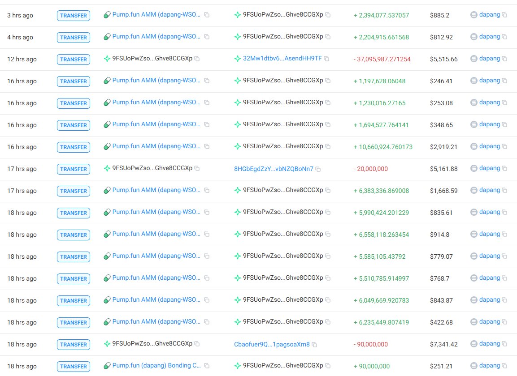This screenshot has height=376, width=517.
Task: Copy dapang token address in the $5,515.66 row
Action: (x=504, y=59)
